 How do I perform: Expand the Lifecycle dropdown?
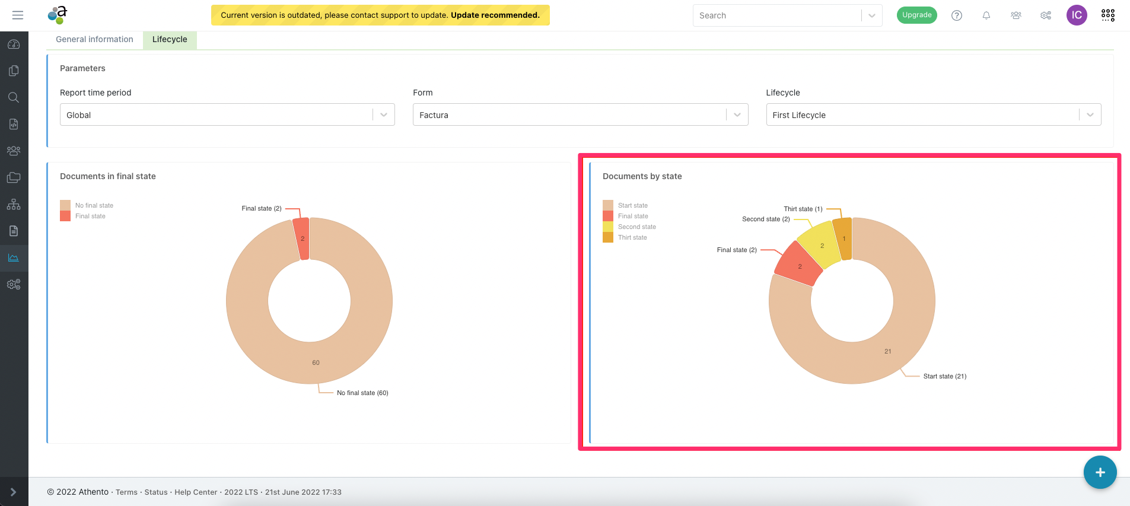[x=932, y=115]
